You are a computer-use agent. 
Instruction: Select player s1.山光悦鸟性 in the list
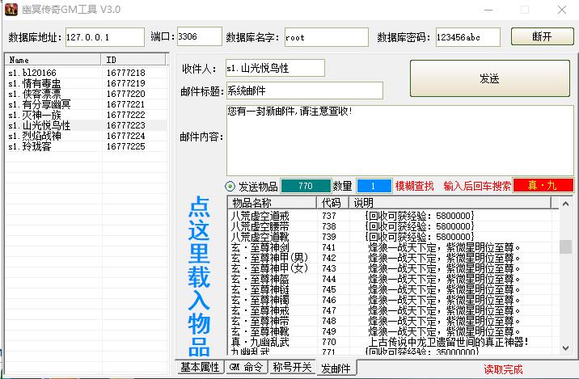click(39, 125)
